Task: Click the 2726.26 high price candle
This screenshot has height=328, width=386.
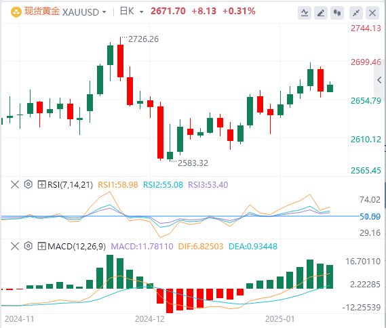Action: pyautogui.click(x=120, y=59)
